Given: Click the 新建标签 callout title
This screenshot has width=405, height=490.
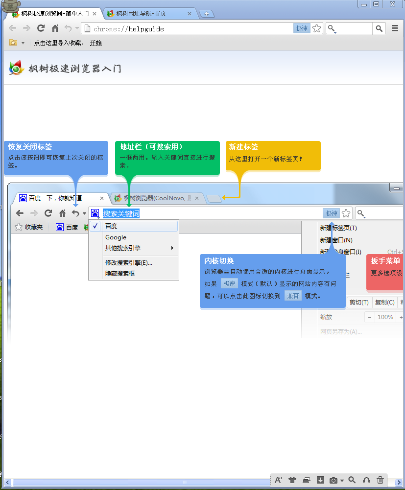Looking at the screenshot, I should 243,146.
